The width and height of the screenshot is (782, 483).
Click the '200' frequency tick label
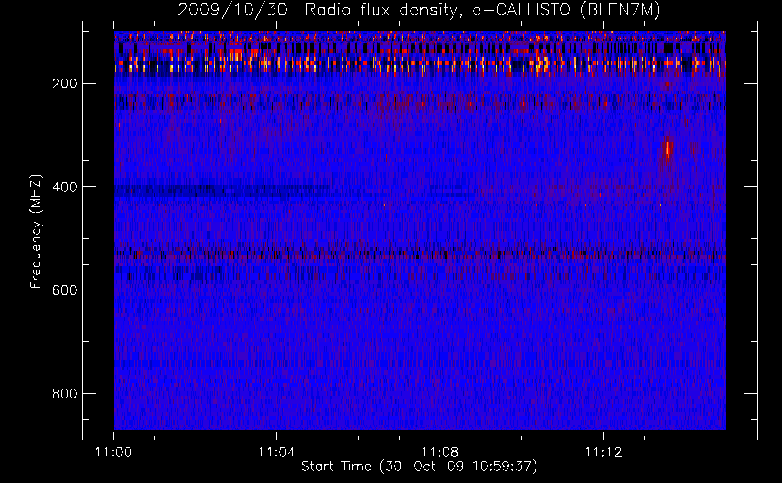click(x=65, y=84)
